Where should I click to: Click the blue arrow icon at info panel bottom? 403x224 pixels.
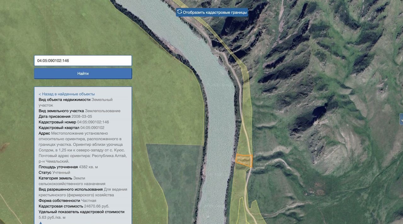[41, 223]
